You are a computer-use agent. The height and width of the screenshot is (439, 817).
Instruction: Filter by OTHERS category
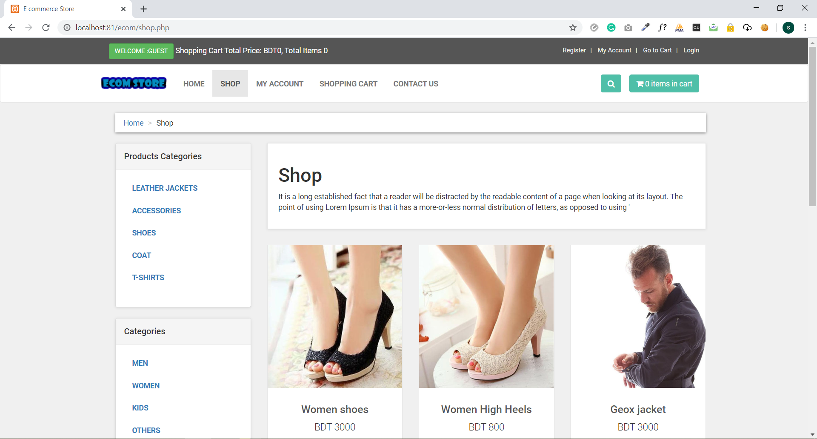coord(146,430)
